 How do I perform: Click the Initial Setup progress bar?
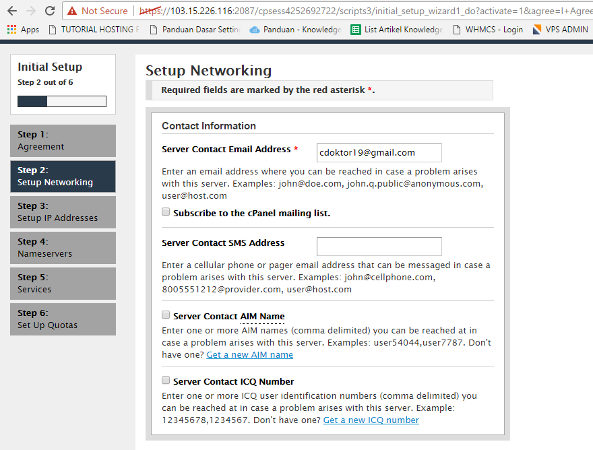click(x=63, y=100)
